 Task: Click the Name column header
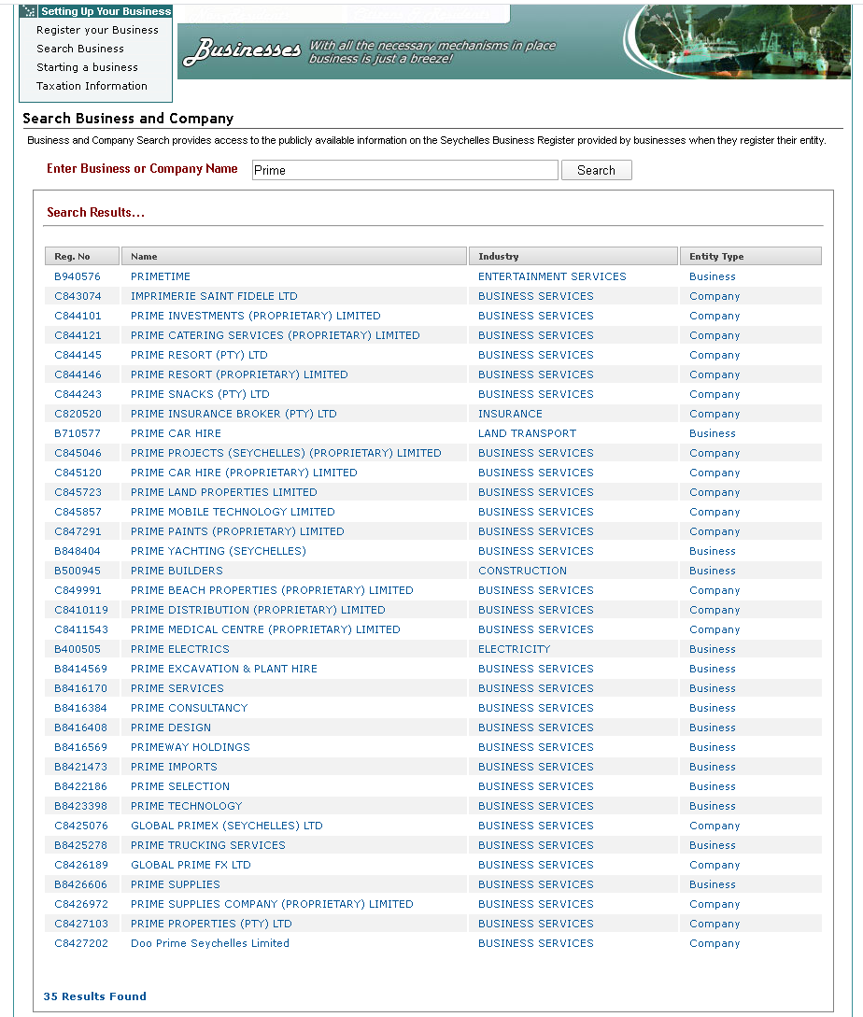coord(293,256)
